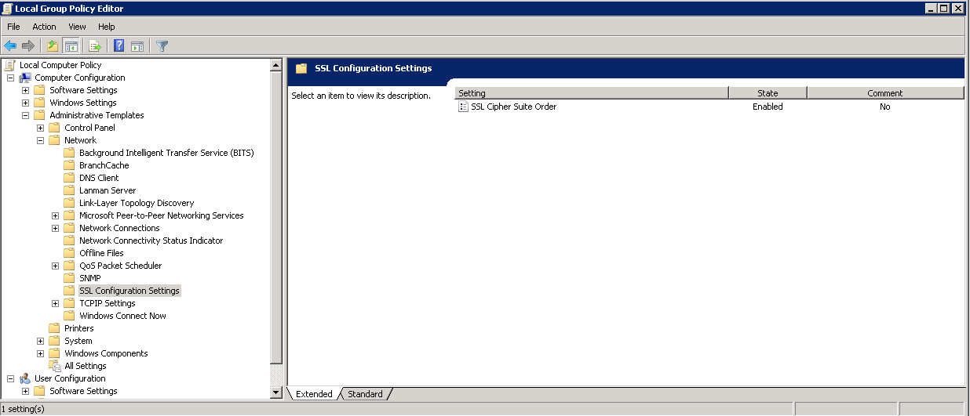
Task: Sort by the State column header
Action: 767,93
